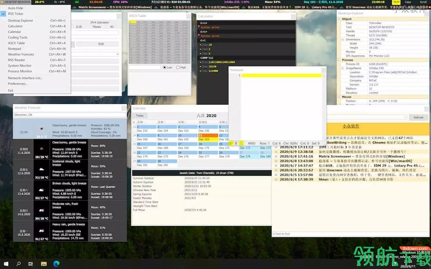431x269 pixels.
Task: Click the CPU: 10% indicator in top bar
Action: coord(120,2)
